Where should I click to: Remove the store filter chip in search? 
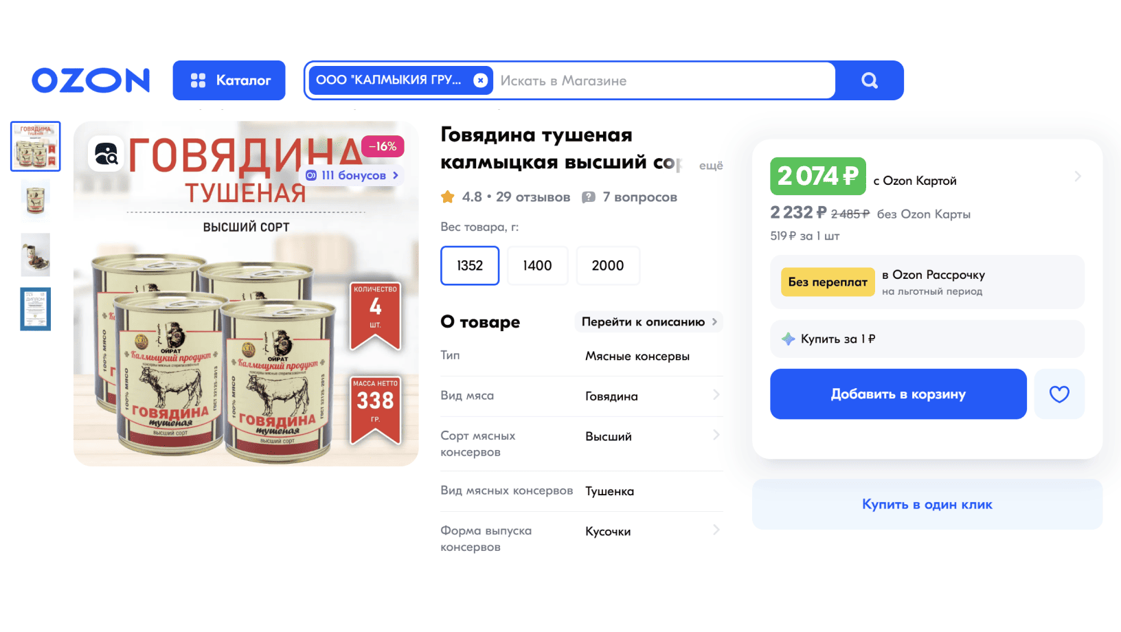(481, 80)
